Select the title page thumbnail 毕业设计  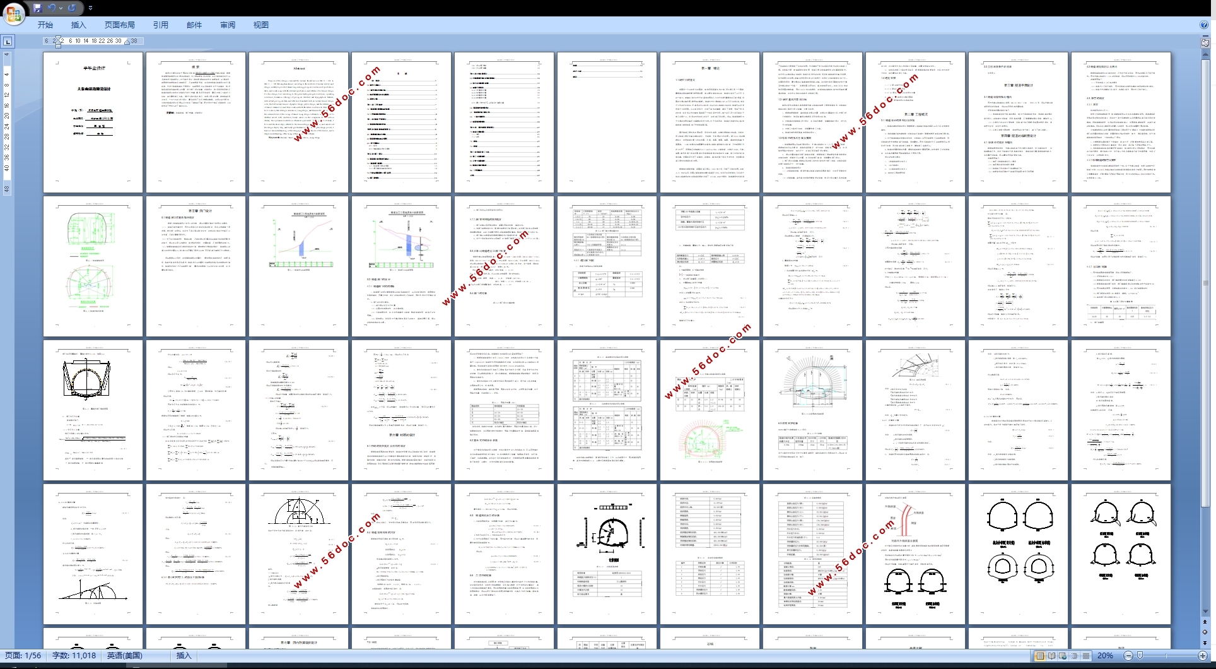93,122
